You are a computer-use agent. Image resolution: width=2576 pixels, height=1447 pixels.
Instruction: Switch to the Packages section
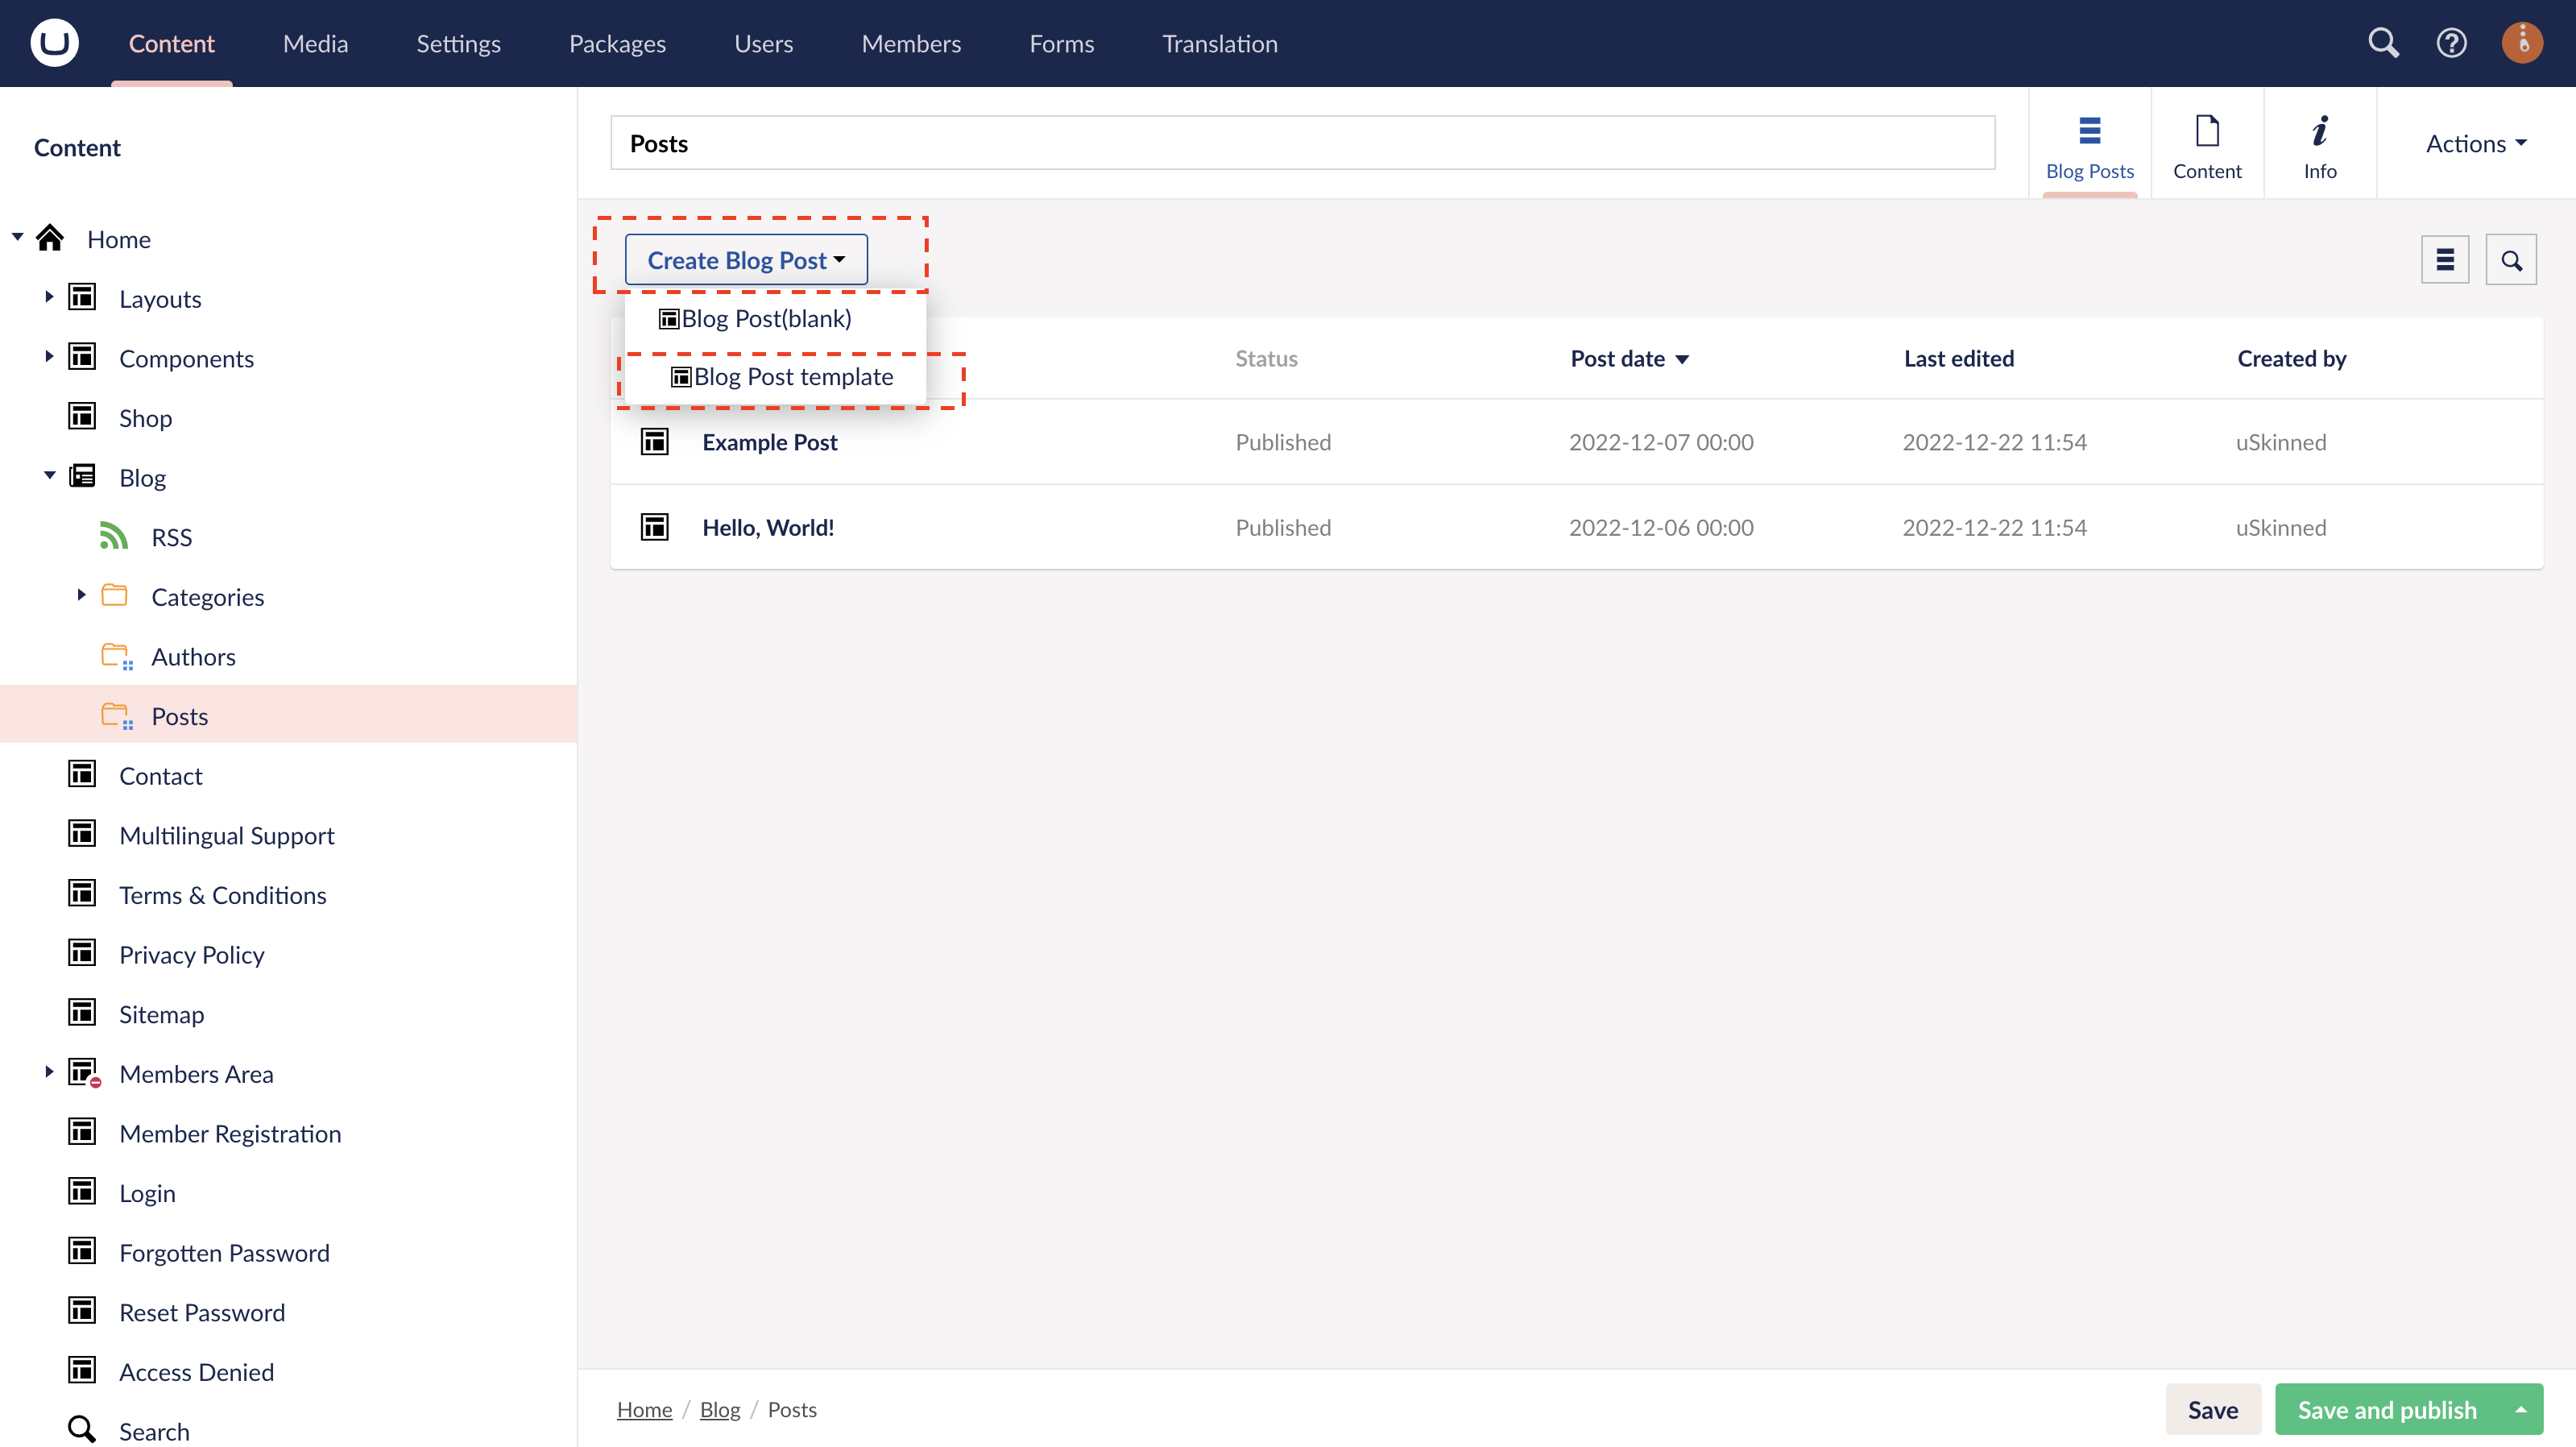pyautogui.click(x=617, y=43)
